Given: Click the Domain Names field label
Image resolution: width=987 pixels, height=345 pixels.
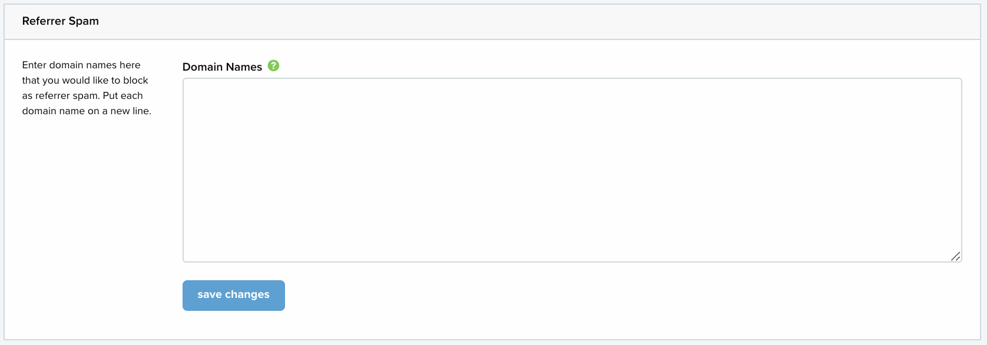Looking at the screenshot, I should (x=222, y=67).
